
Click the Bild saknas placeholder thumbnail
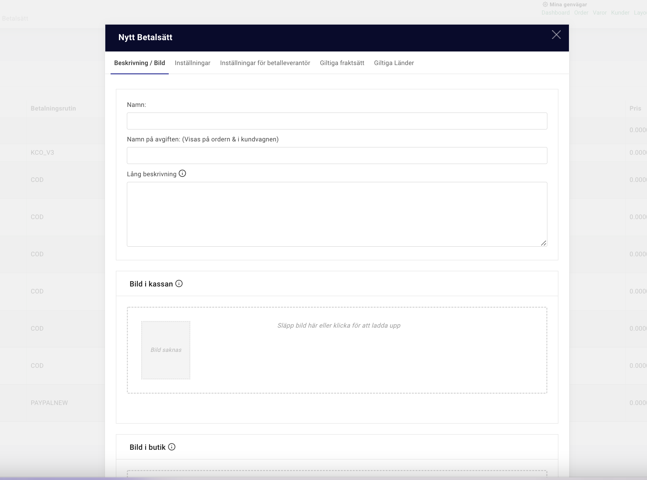click(166, 350)
